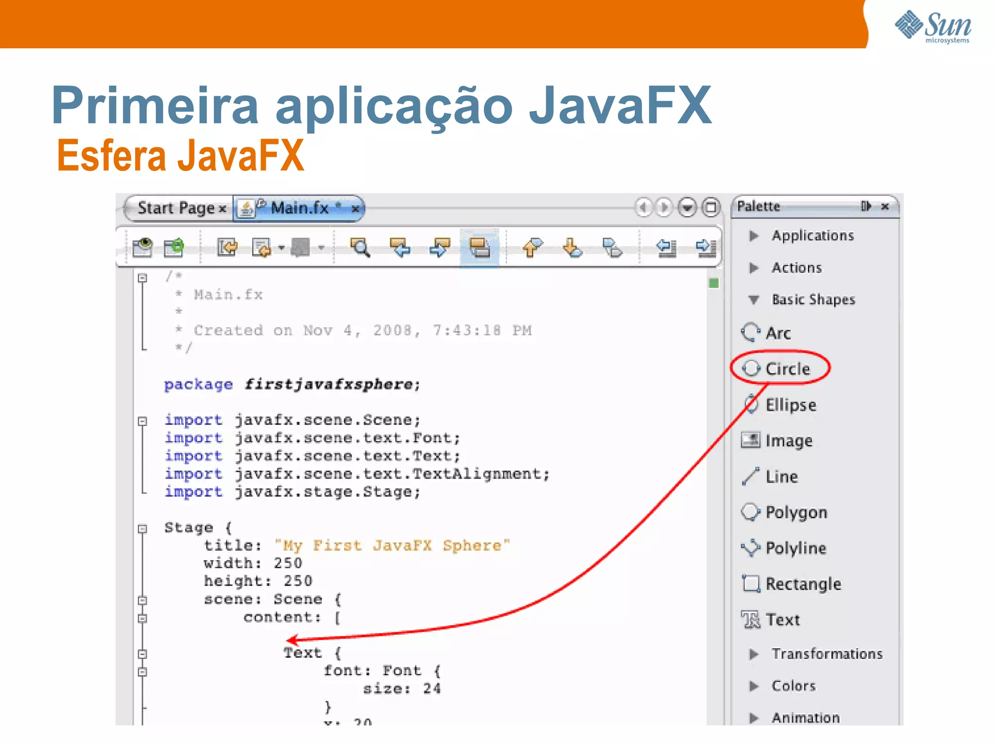
Task: Expand the Applications palette category
Action: (754, 236)
